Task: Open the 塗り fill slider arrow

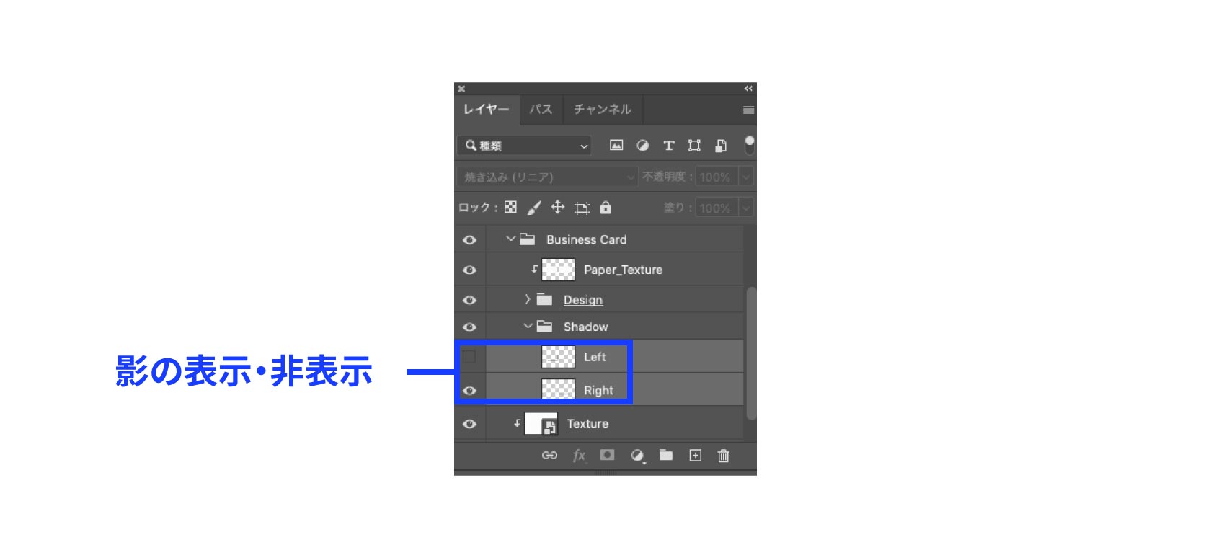Action: pos(746,208)
